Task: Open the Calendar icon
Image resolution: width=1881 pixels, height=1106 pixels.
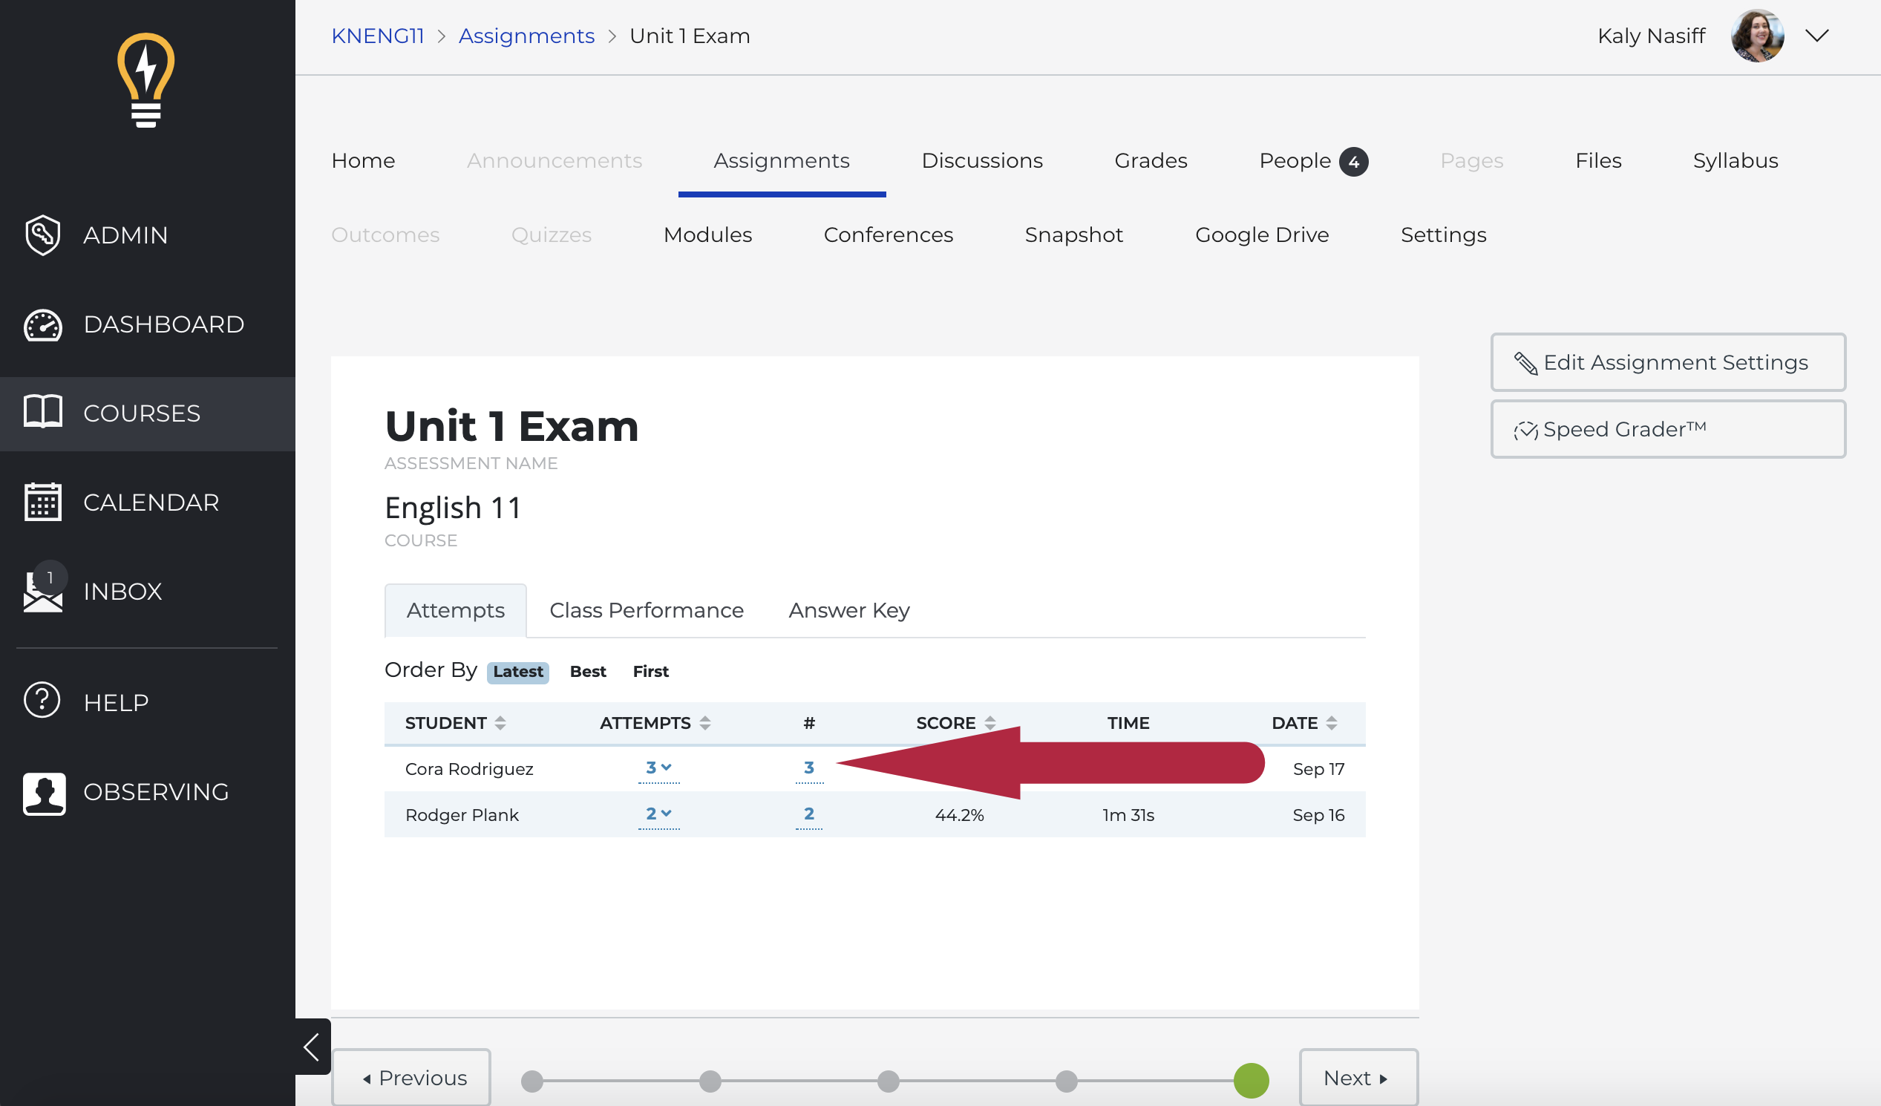Action: tap(42, 502)
